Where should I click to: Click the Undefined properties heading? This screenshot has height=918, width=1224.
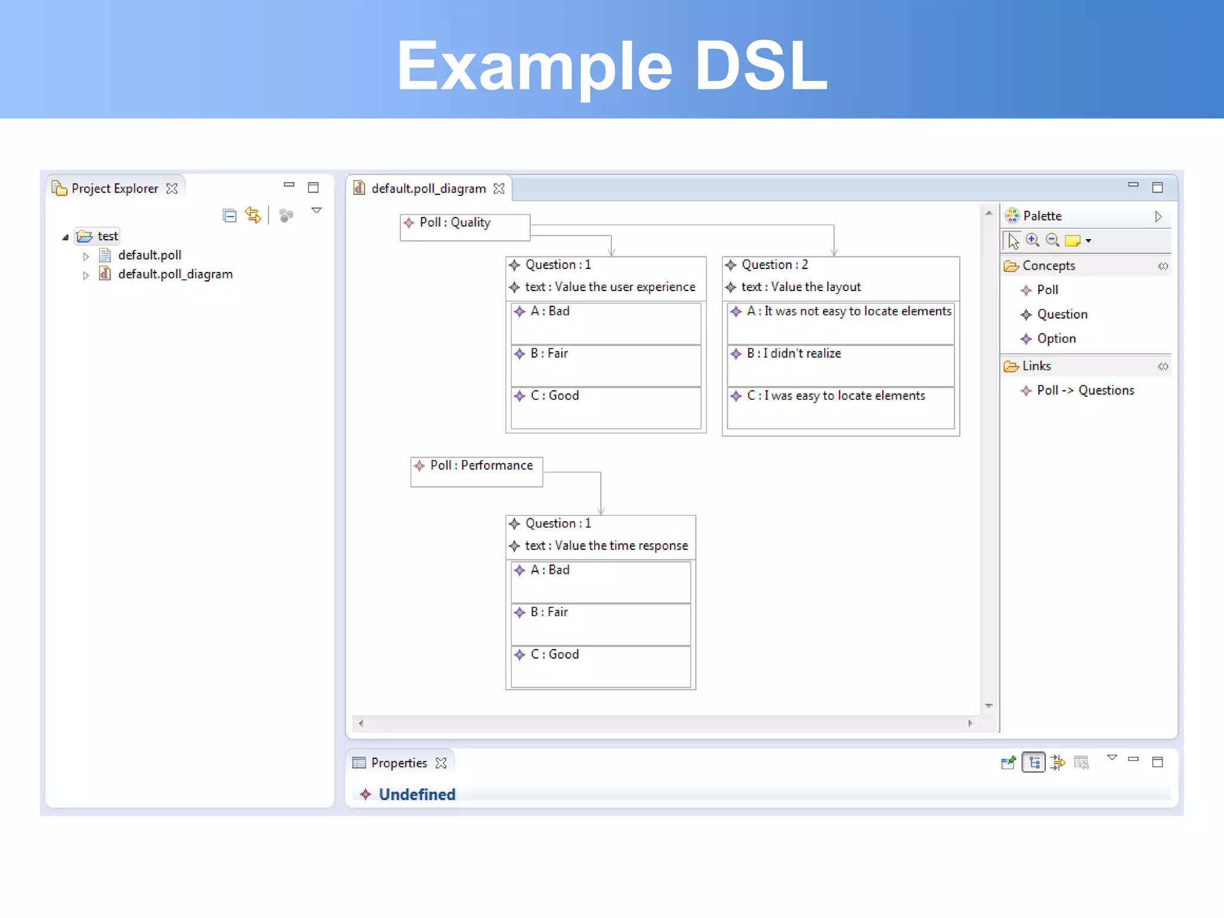(417, 794)
